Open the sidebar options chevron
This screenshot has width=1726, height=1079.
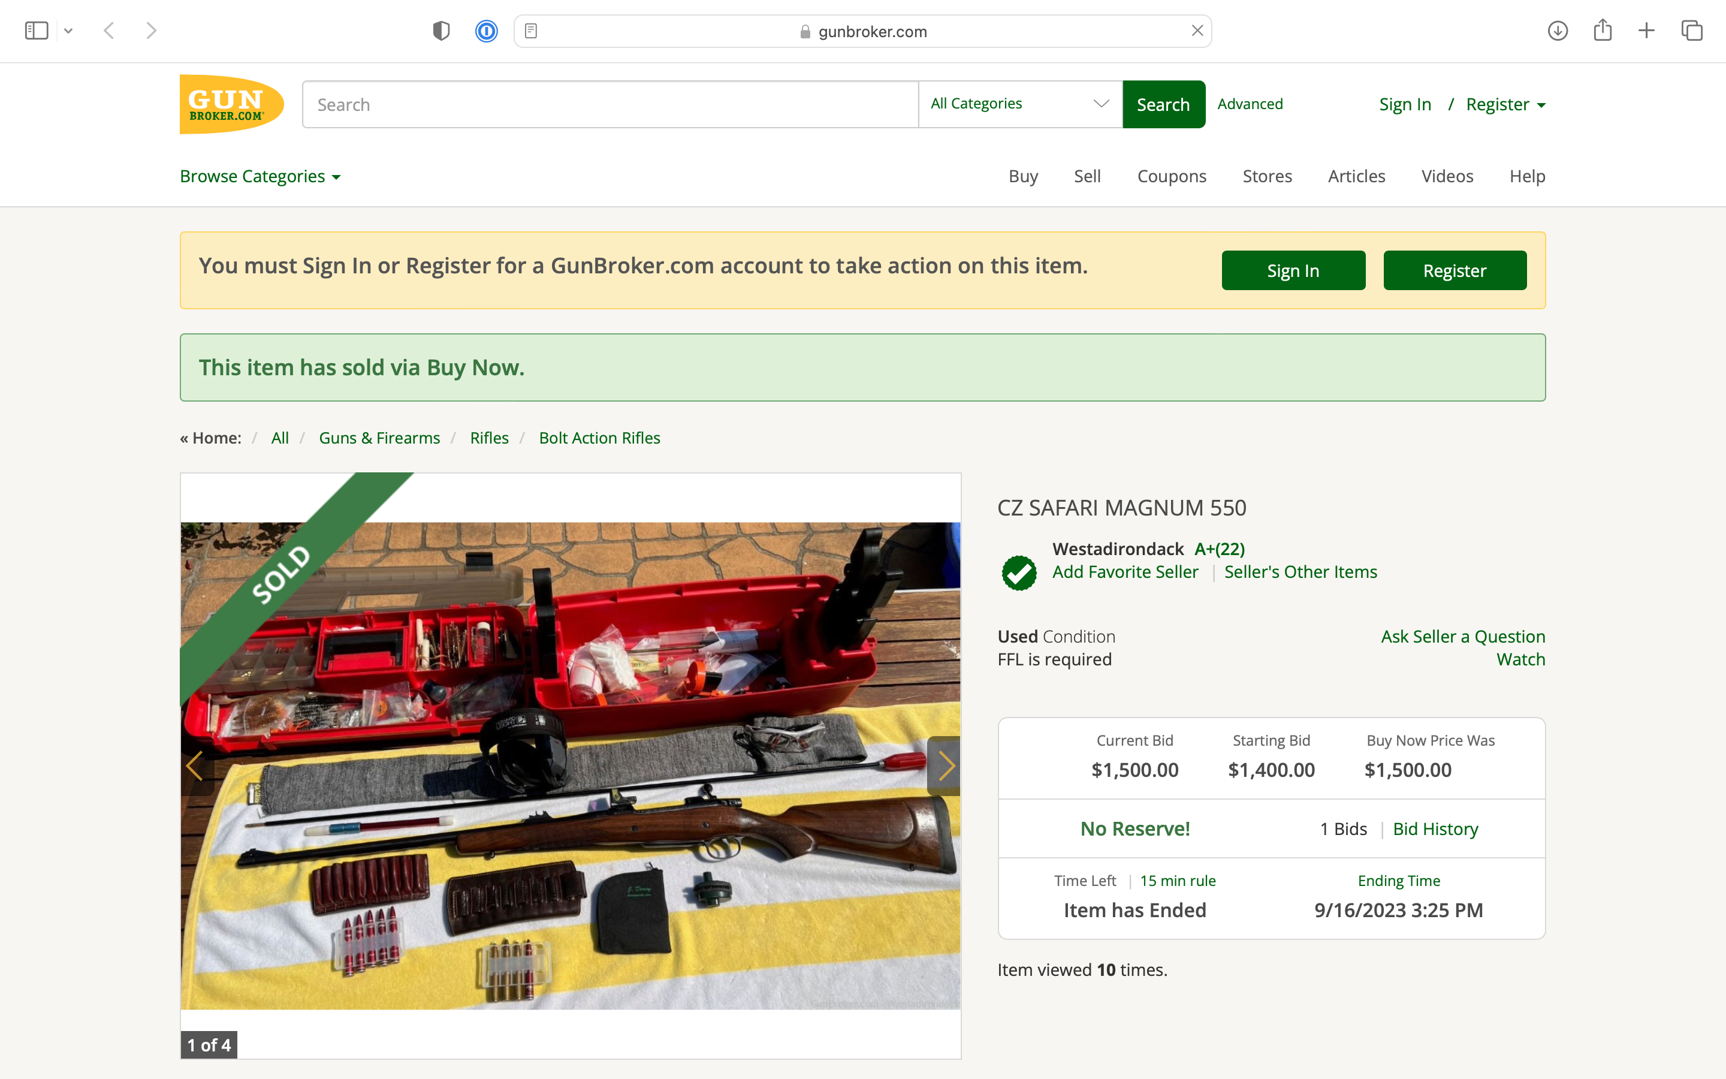[68, 31]
